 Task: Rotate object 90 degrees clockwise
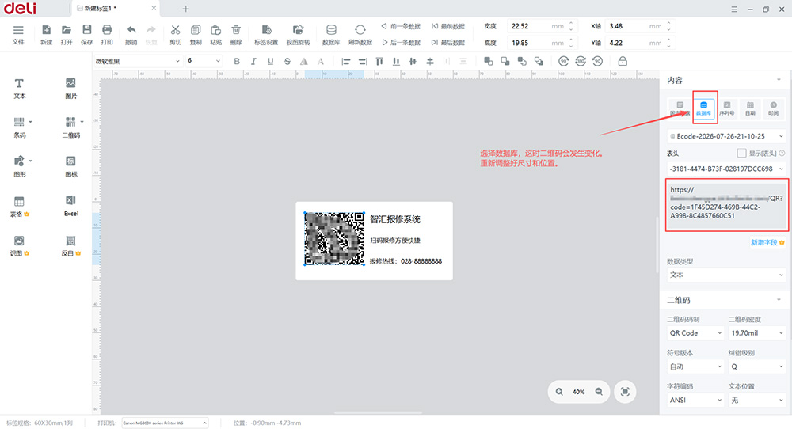point(564,61)
